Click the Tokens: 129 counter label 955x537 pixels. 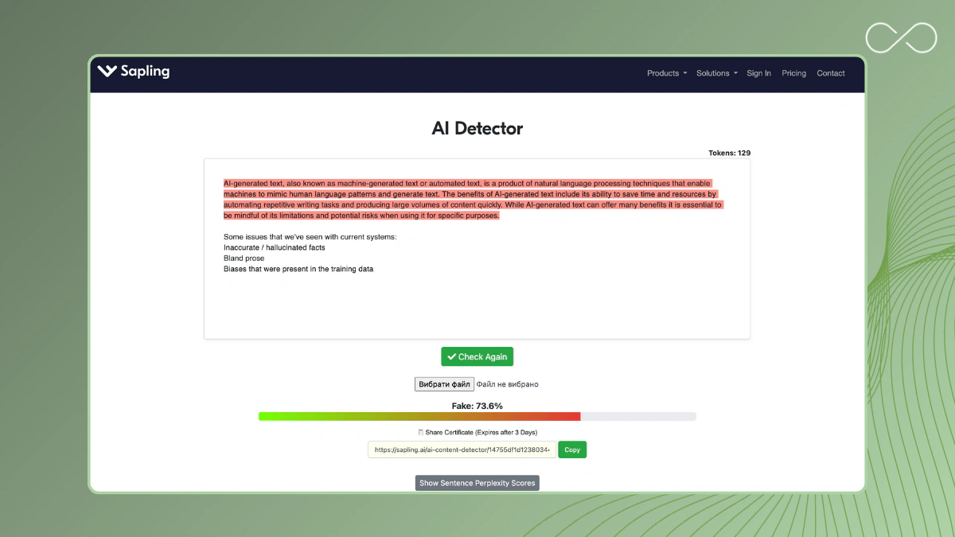click(x=729, y=153)
